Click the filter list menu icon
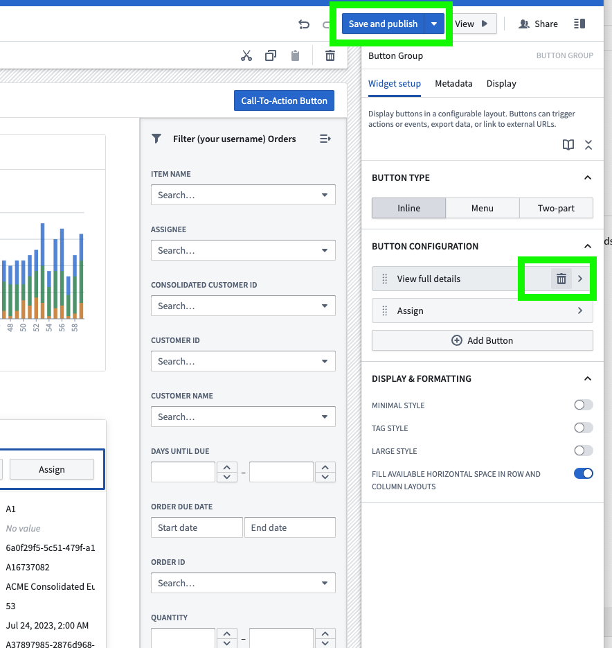 coord(325,139)
